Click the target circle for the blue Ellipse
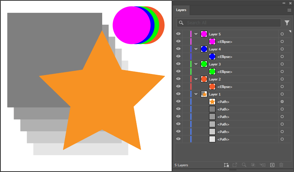Screen dimensions: 294x172 [282, 56]
